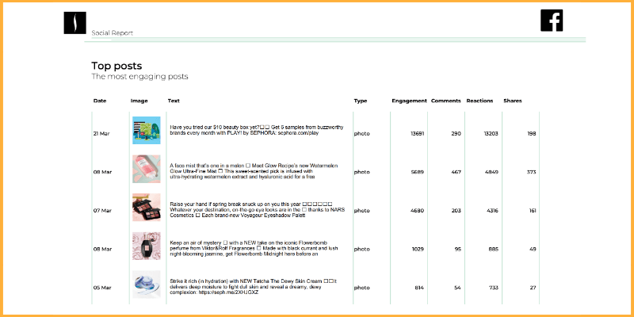
Task: Open the Watermelon Glow mist thumbnail
Action: 147,169
